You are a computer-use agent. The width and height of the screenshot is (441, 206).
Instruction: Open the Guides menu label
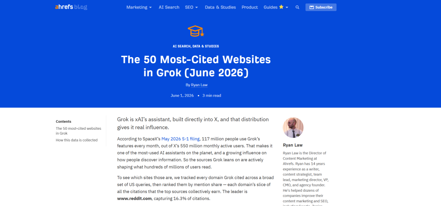point(271,7)
